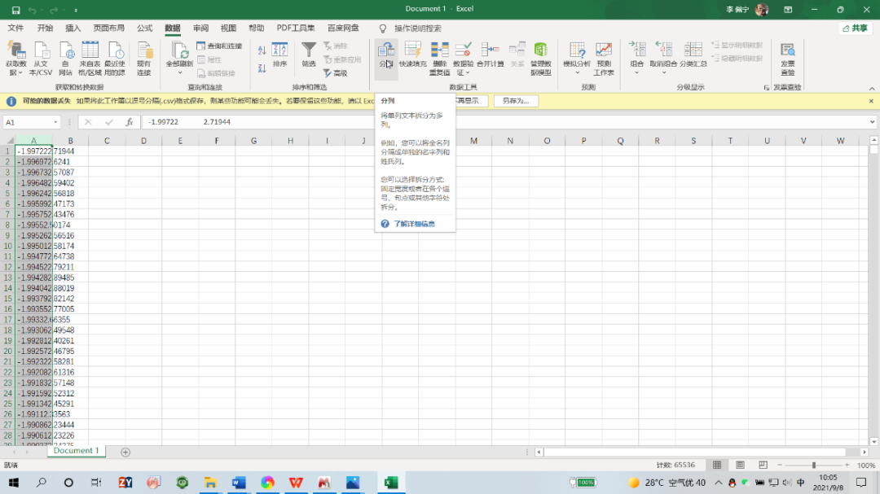Click the Save icon in title bar
This screenshot has height=494, width=880.
15,10
